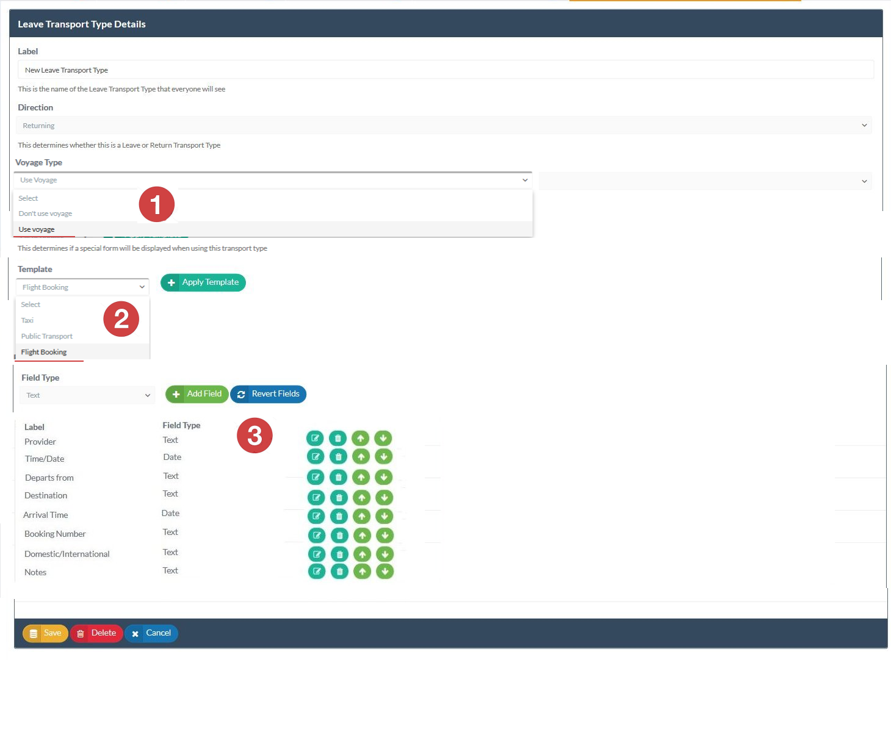891x732 pixels.
Task: Click the red Delete button
Action: 96,633
